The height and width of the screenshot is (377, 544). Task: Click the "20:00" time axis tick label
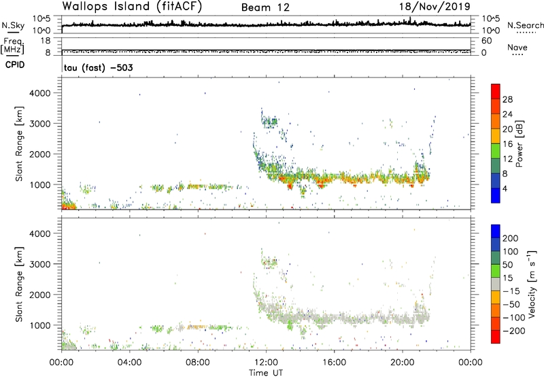pyautogui.click(x=403, y=362)
